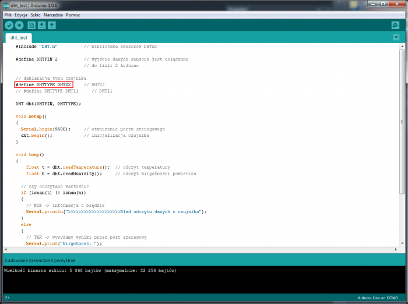Place cursor on the #define DHTTYPE DHT22 line
This screenshot has width=408, height=304.
[44, 84]
